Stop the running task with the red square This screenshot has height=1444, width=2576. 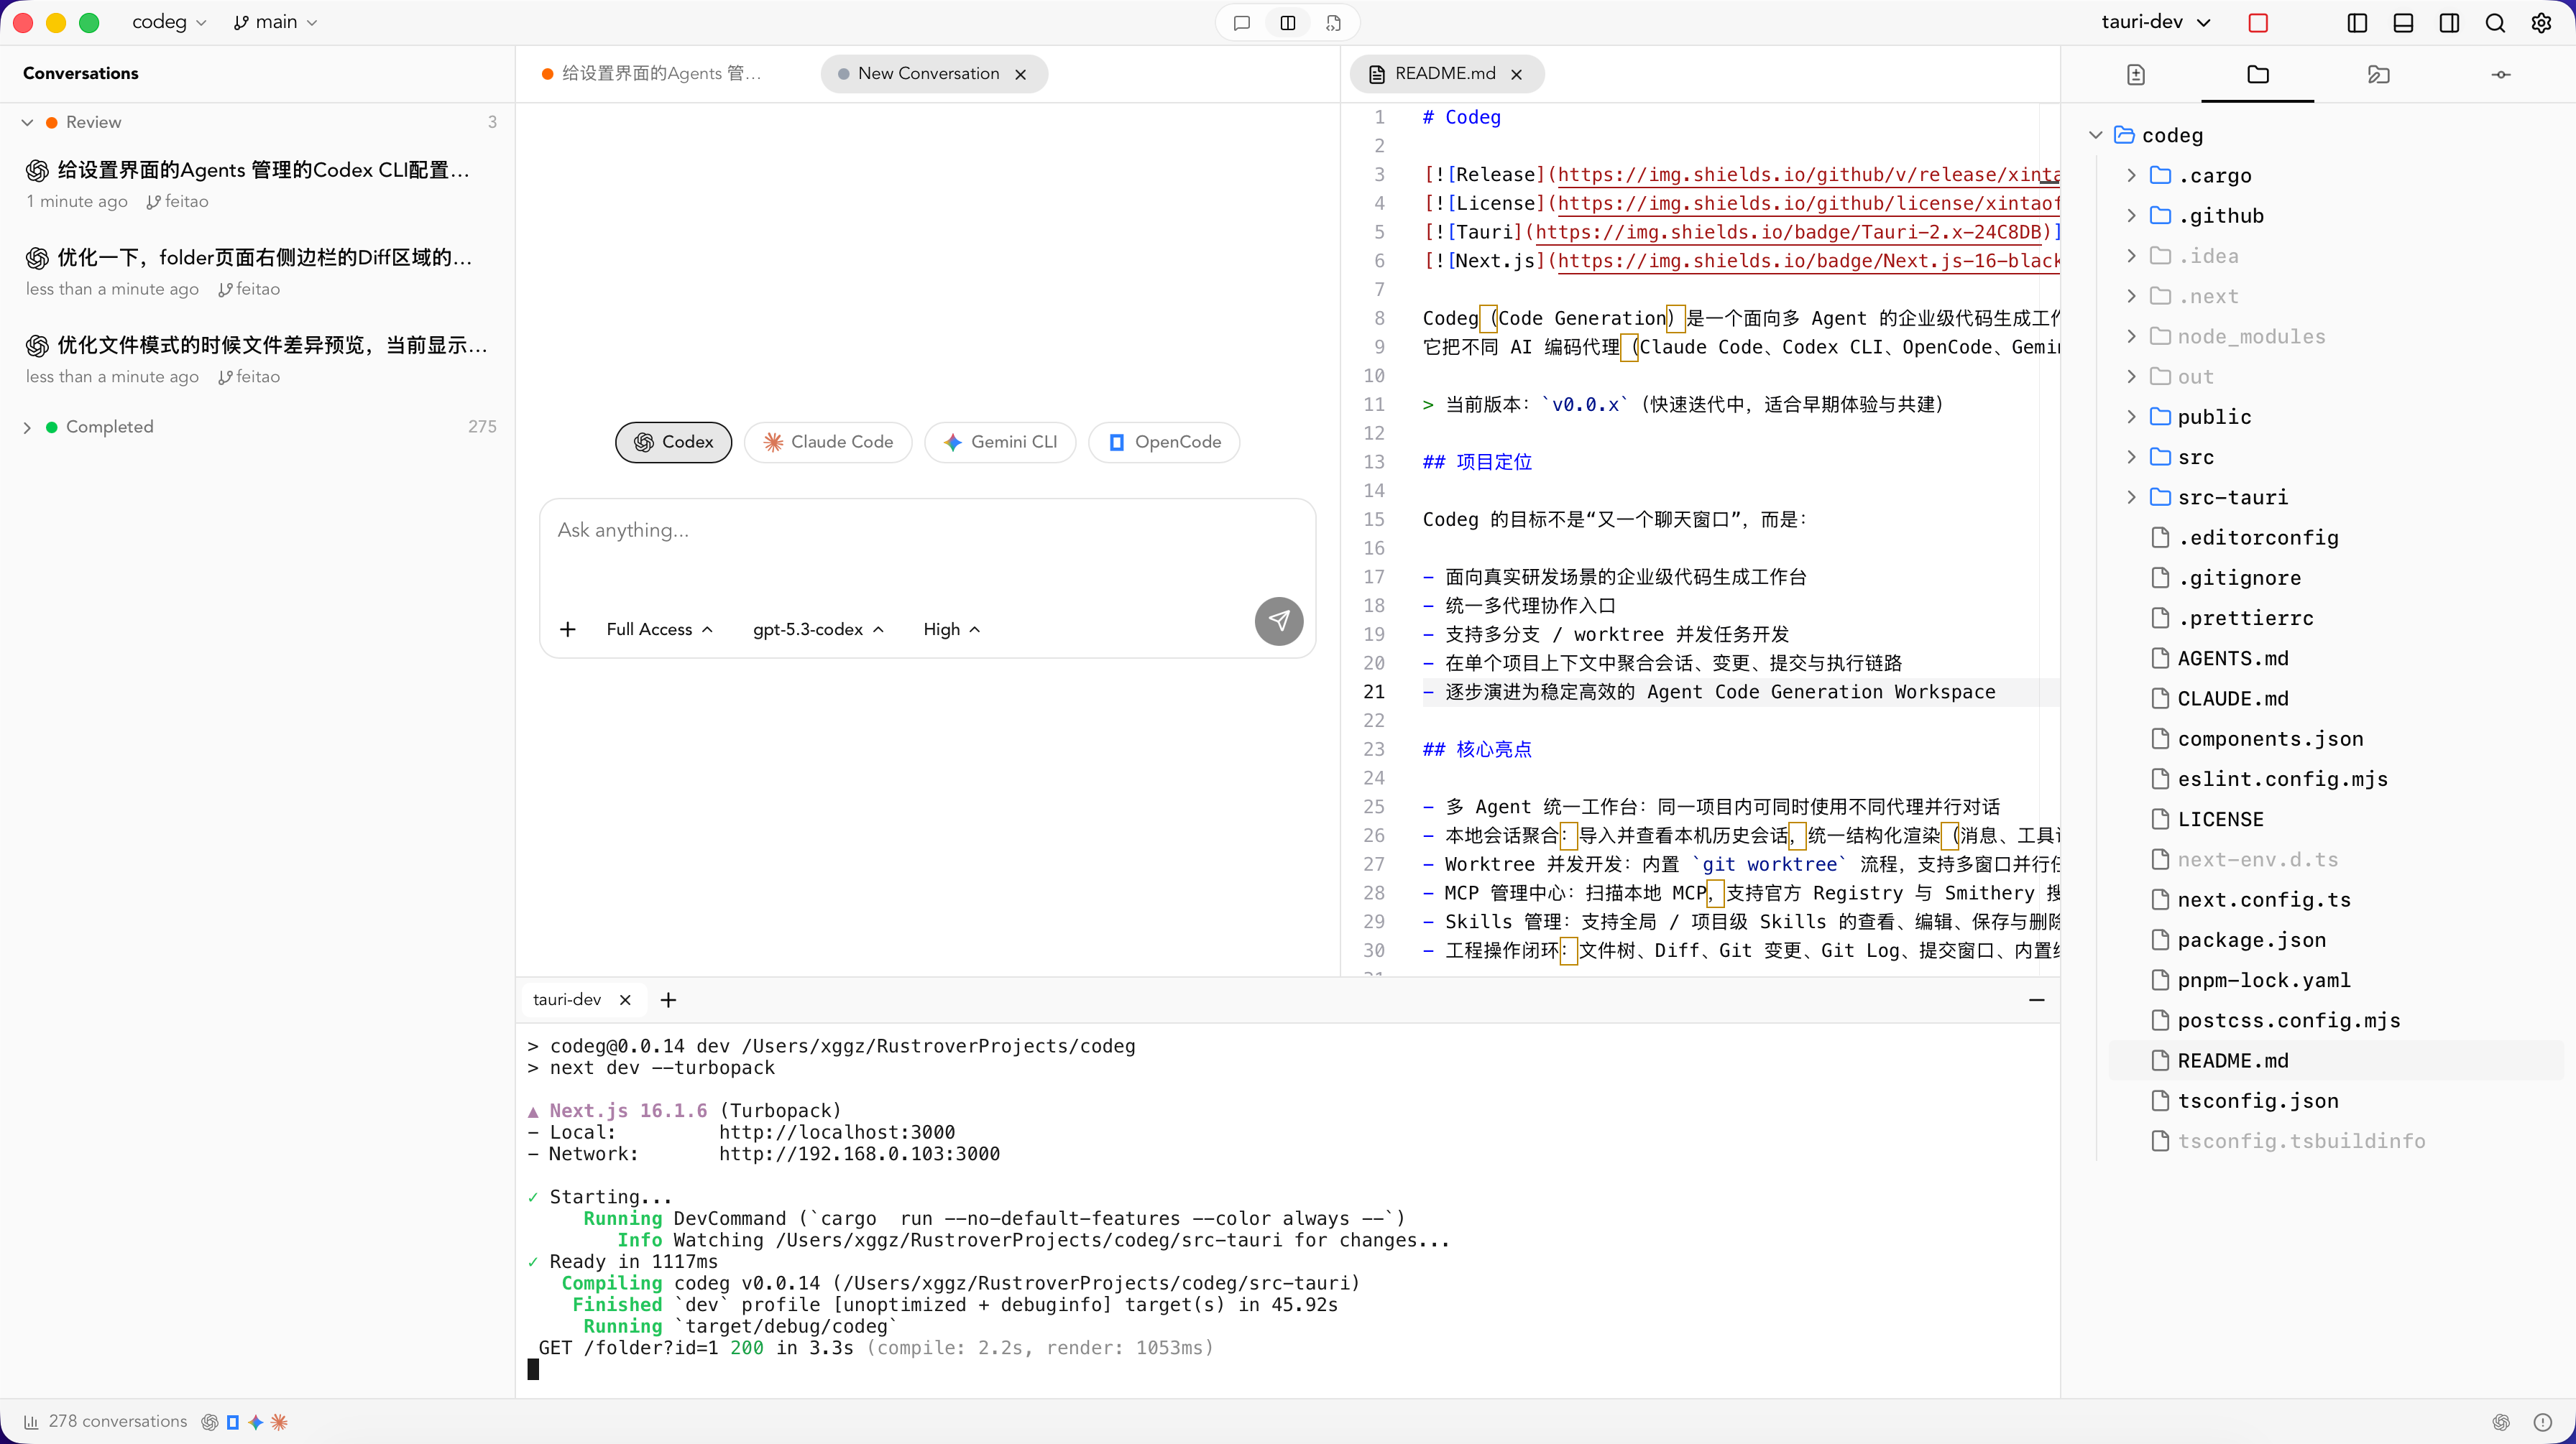click(2259, 23)
